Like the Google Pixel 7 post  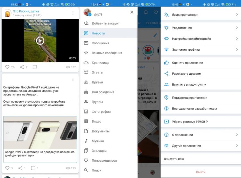coord(7,168)
